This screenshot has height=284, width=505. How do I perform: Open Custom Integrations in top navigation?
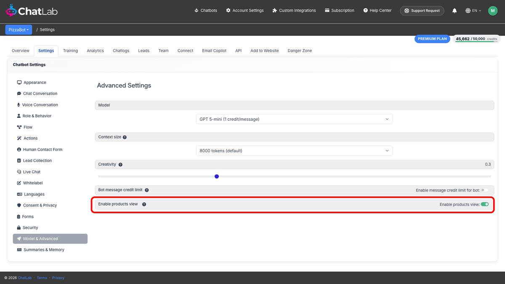pos(294,11)
